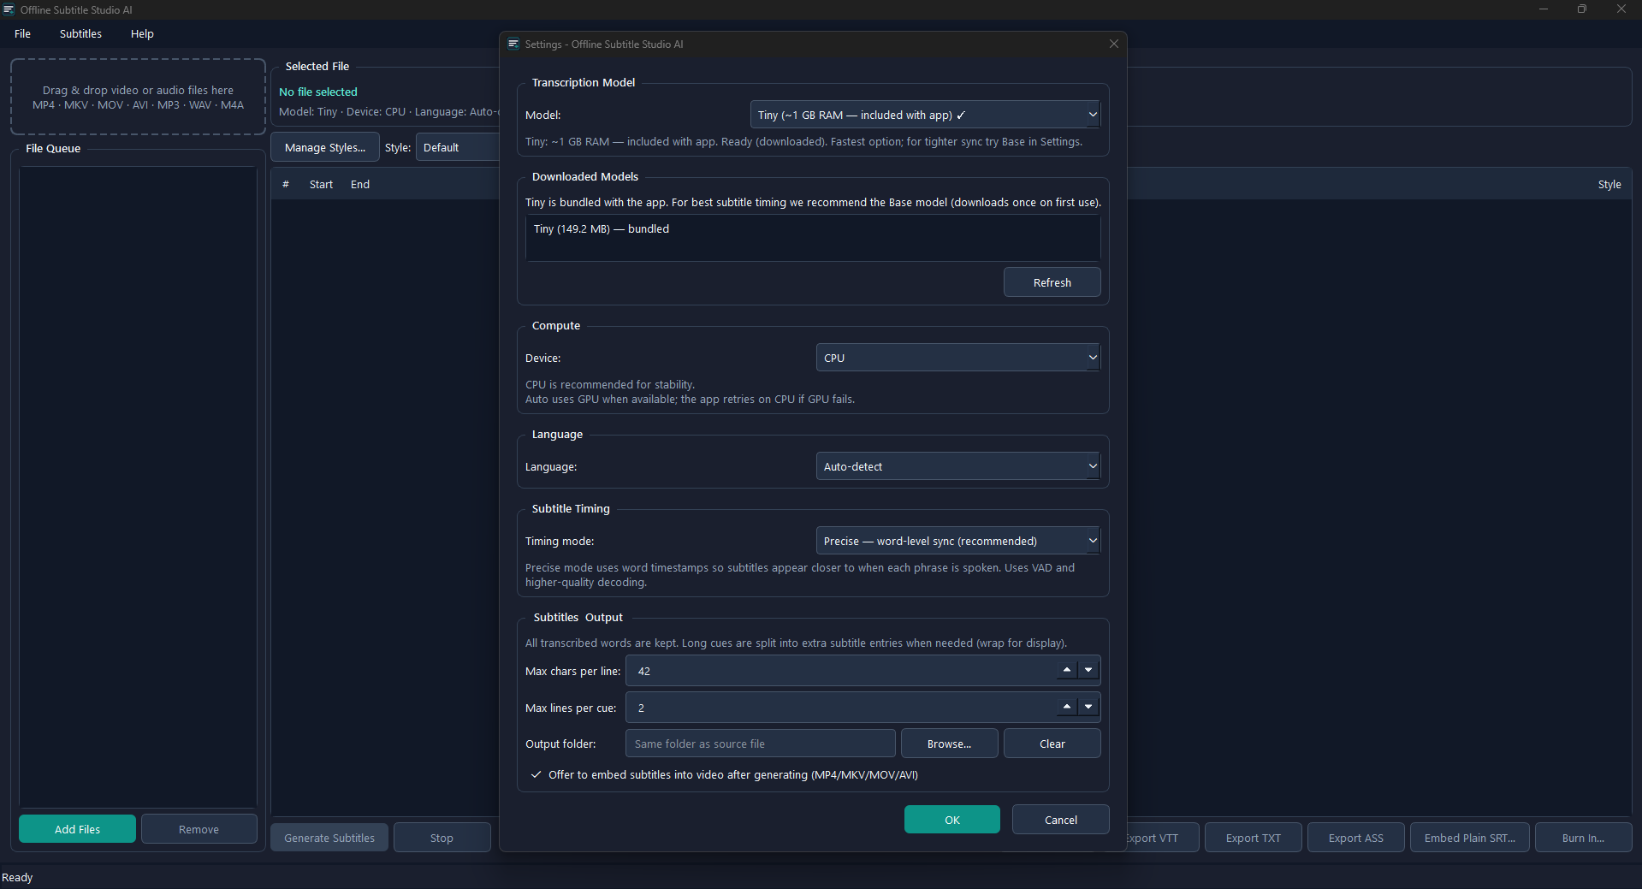
Task: Click the # column header
Action: coord(286,184)
